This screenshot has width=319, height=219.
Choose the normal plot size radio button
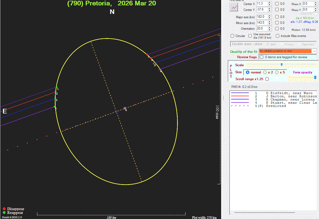(248, 72)
